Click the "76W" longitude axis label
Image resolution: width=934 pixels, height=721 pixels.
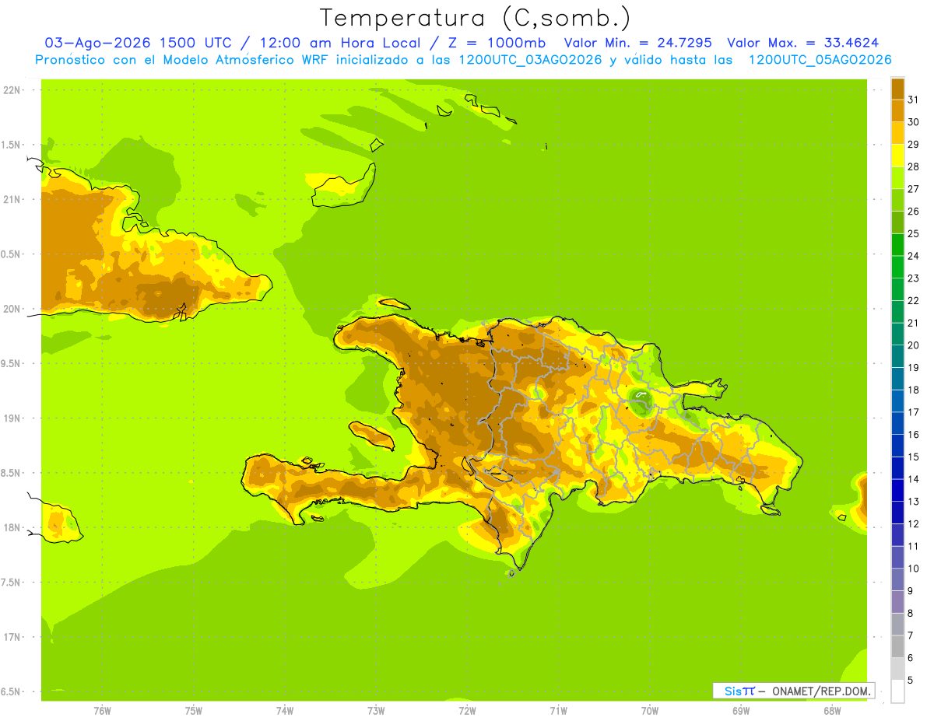[102, 711]
